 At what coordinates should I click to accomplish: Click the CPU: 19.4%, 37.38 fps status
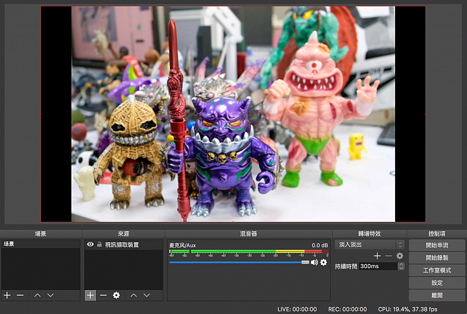[408, 309]
